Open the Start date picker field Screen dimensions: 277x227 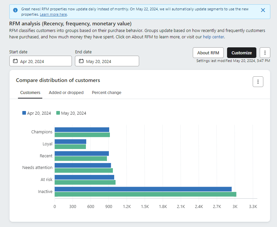click(41, 61)
